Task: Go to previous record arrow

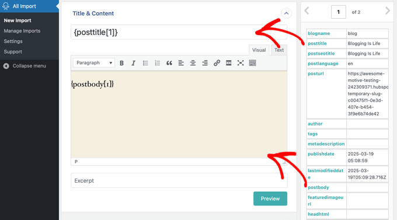Action: [307, 11]
